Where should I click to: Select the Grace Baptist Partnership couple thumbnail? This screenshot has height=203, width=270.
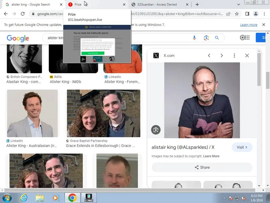(103, 113)
